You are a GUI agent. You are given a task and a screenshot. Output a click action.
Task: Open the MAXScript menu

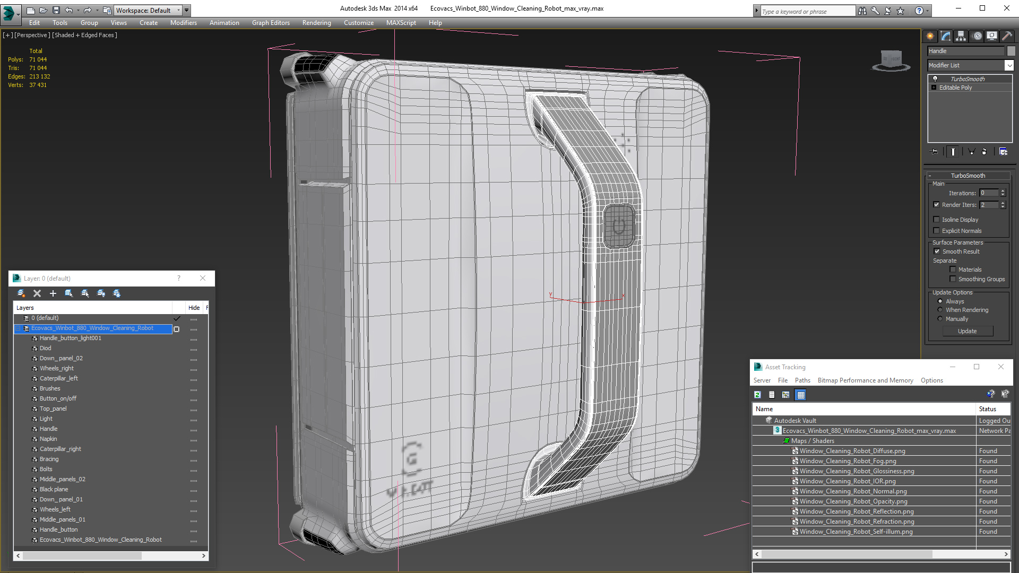tap(401, 23)
